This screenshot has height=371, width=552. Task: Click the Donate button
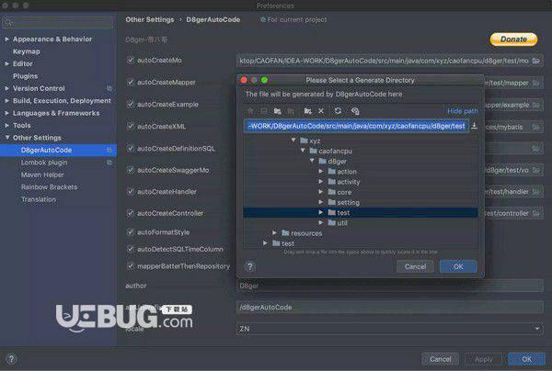(513, 39)
